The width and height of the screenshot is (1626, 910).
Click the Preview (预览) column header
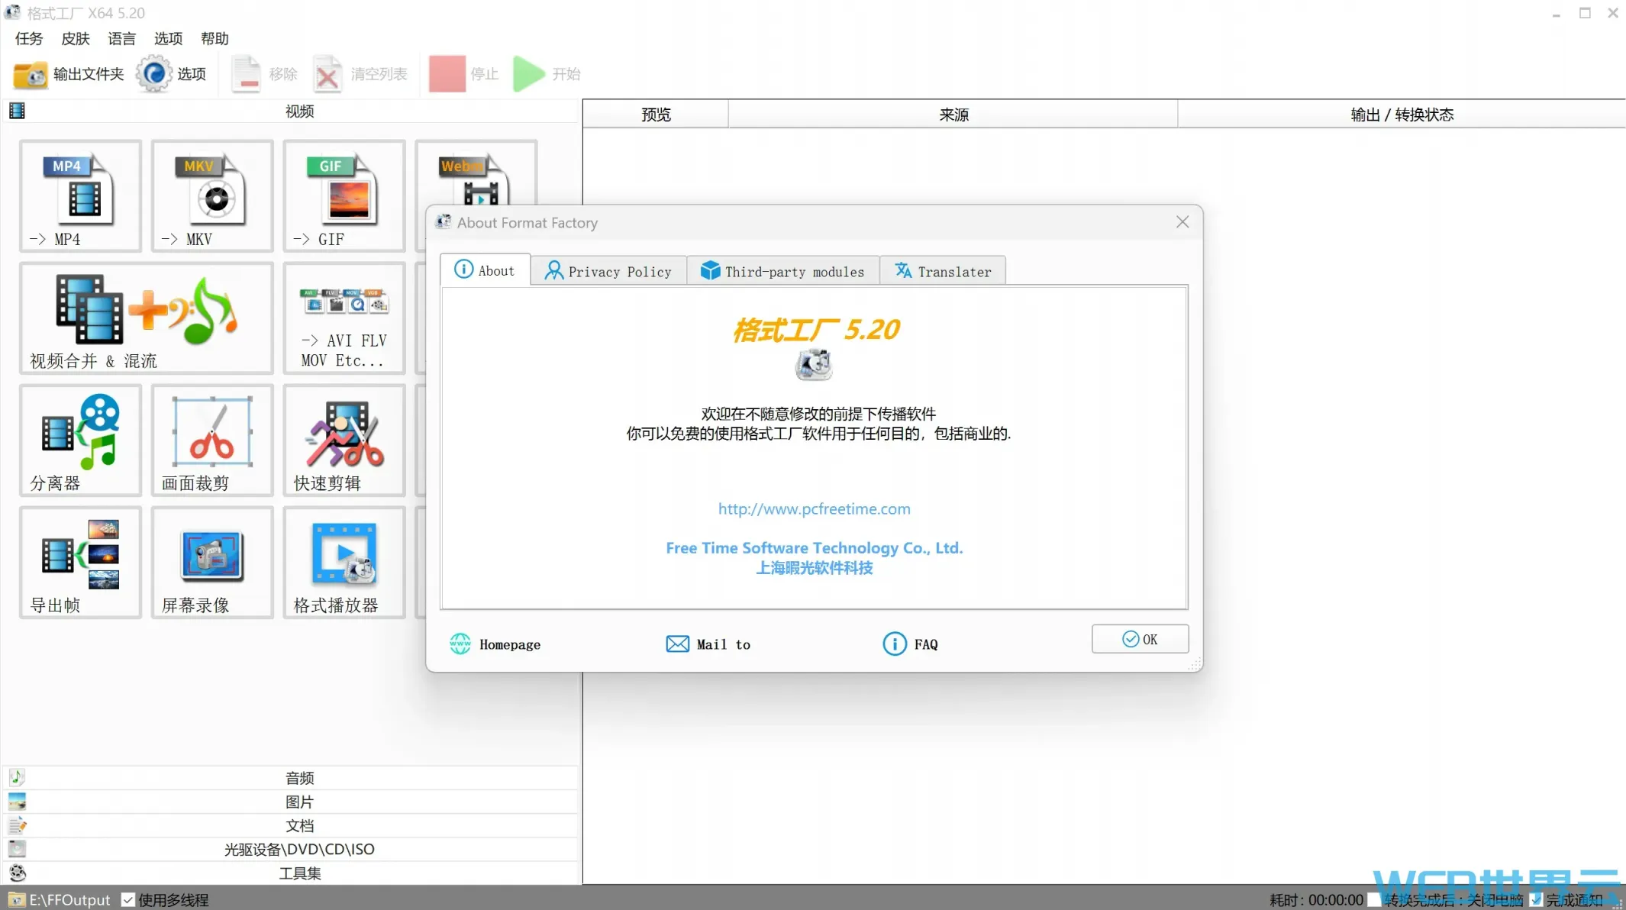[x=656, y=115]
